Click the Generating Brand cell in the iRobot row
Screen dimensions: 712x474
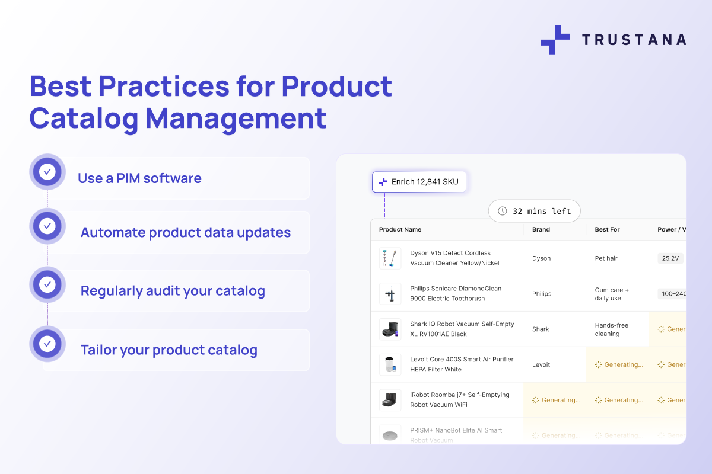click(555, 400)
